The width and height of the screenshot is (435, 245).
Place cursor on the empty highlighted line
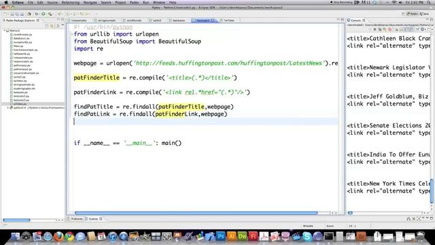205,121
